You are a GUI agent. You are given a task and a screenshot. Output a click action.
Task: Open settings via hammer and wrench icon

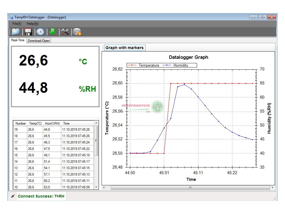(65, 32)
